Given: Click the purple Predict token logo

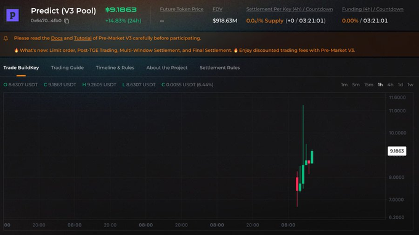Looking at the screenshot, I should click(12, 15).
